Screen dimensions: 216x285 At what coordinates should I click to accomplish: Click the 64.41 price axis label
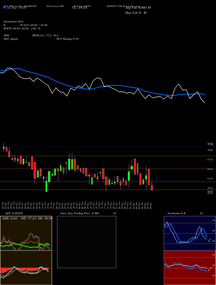(210, 169)
